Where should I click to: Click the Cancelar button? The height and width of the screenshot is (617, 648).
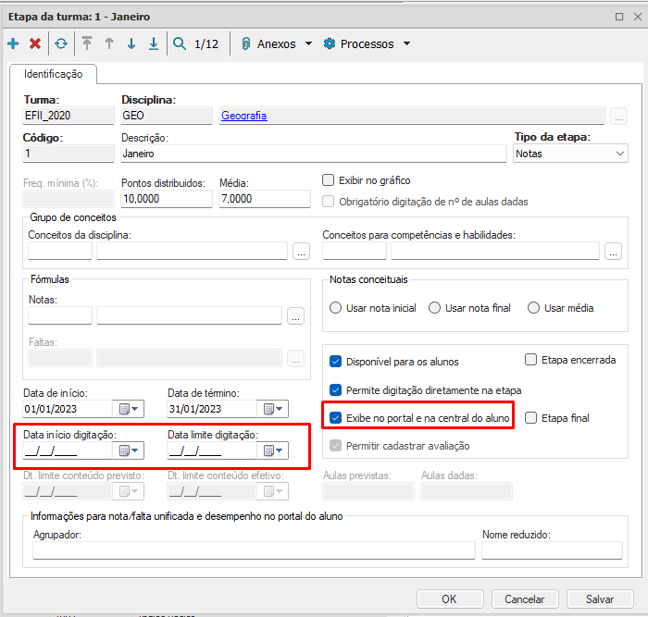tap(525, 598)
